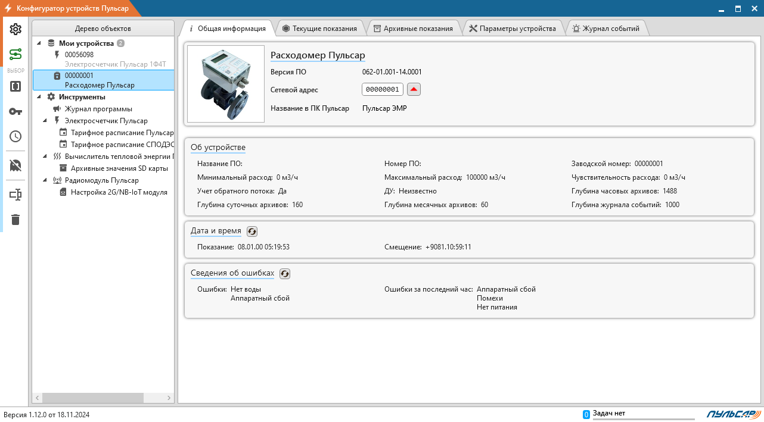
Task: Click left arrow of tree horizontal scrollbar
Action: tap(37, 398)
